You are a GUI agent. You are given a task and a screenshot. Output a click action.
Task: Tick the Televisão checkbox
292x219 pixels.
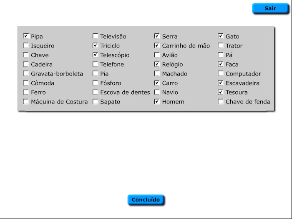pyautogui.click(x=96, y=36)
